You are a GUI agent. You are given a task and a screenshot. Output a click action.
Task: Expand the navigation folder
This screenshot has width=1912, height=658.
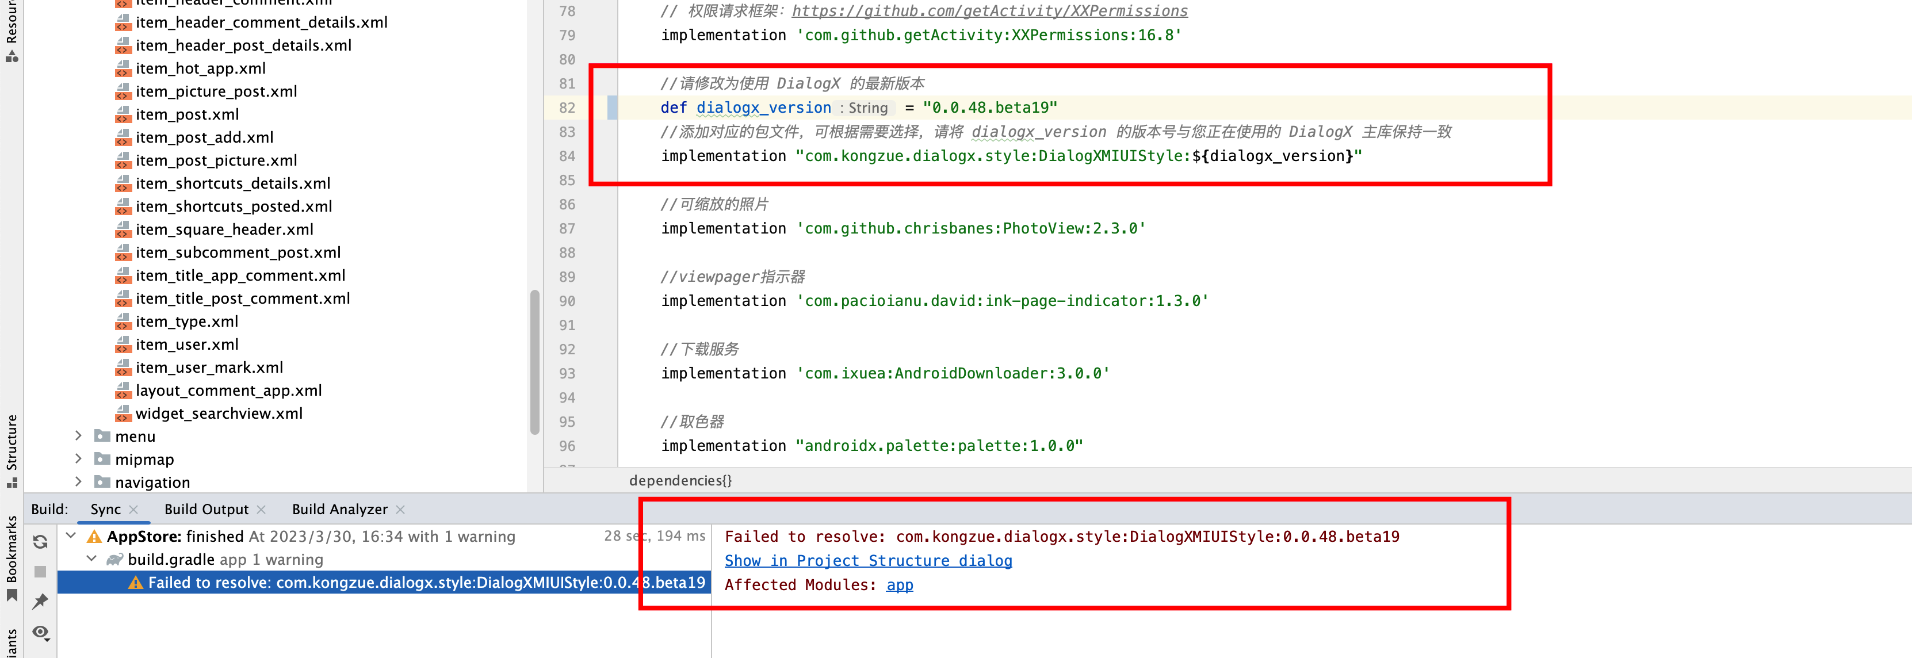(x=79, y=482)
